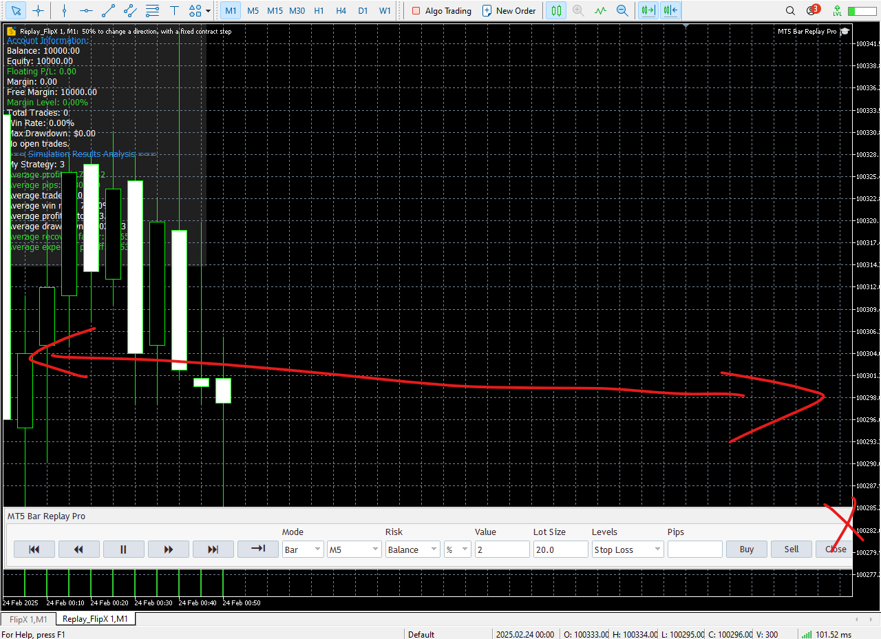Select the text label tool
The image size is (881, 639).
point(174,10)
